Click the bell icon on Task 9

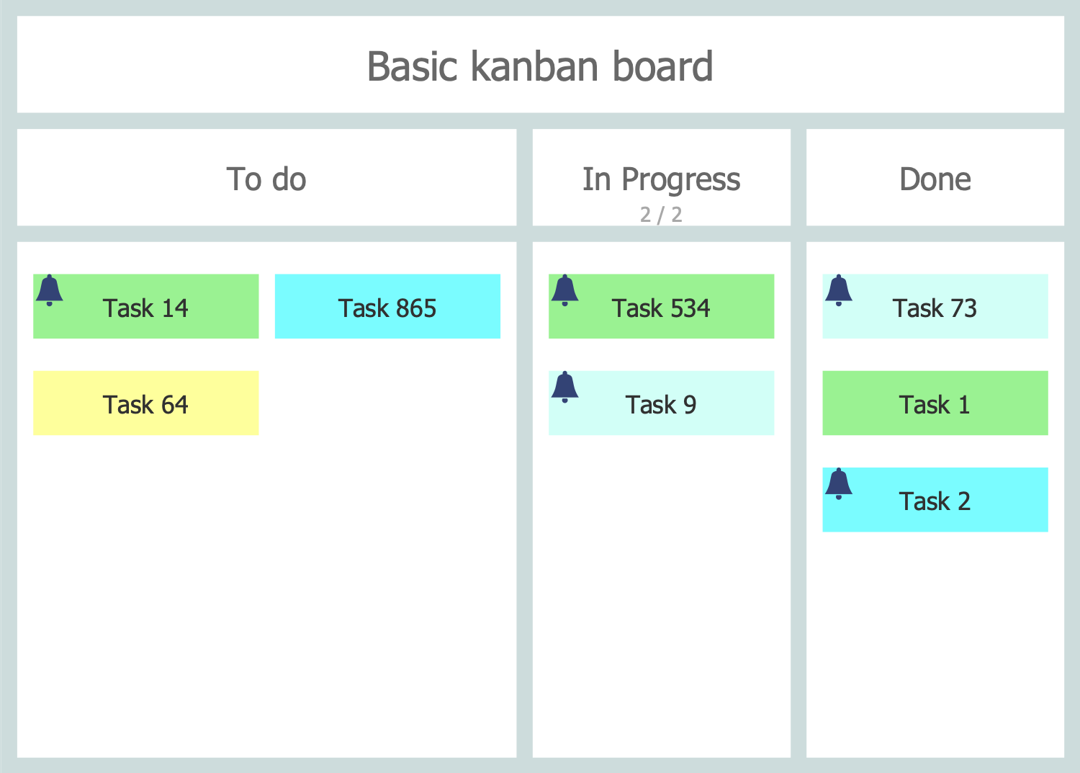click(564, 387)
